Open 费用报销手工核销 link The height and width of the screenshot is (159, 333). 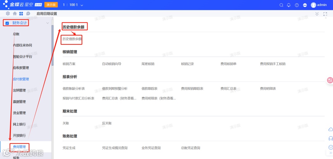(273, 64)
